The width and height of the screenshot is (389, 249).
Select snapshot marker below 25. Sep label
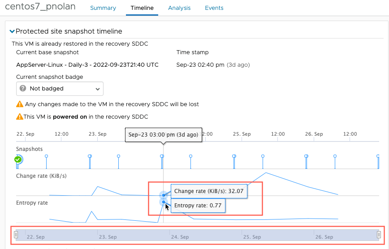point(234,156)
